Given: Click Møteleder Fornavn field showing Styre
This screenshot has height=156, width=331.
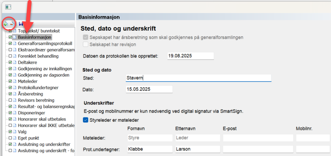Looking at the screenshot, I should pyautogui.click(x=150, y=138).
